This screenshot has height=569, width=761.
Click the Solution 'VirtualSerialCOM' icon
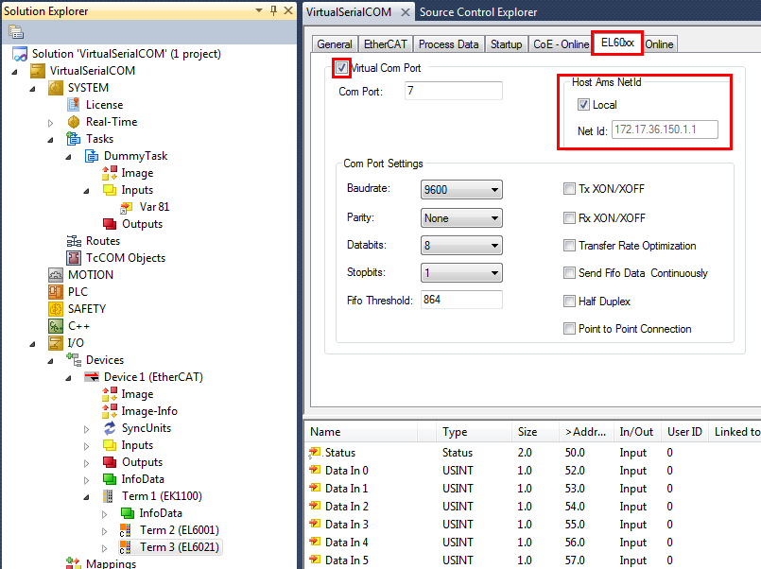[x=20, y=54]
